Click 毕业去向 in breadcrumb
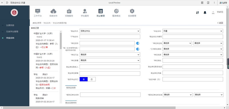Image resolution: width=229 pixels, height=109 pixels. coord(47,23)
